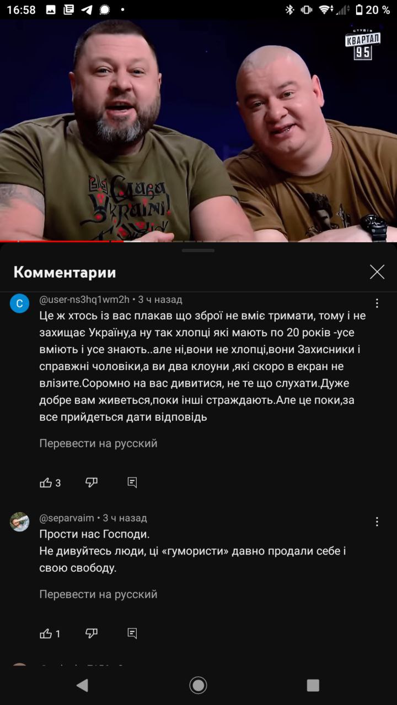Image resolution: width=397 pixels, height=705 pixels.
Task: Like the comment by @separvaim
Action: (46, 634)
